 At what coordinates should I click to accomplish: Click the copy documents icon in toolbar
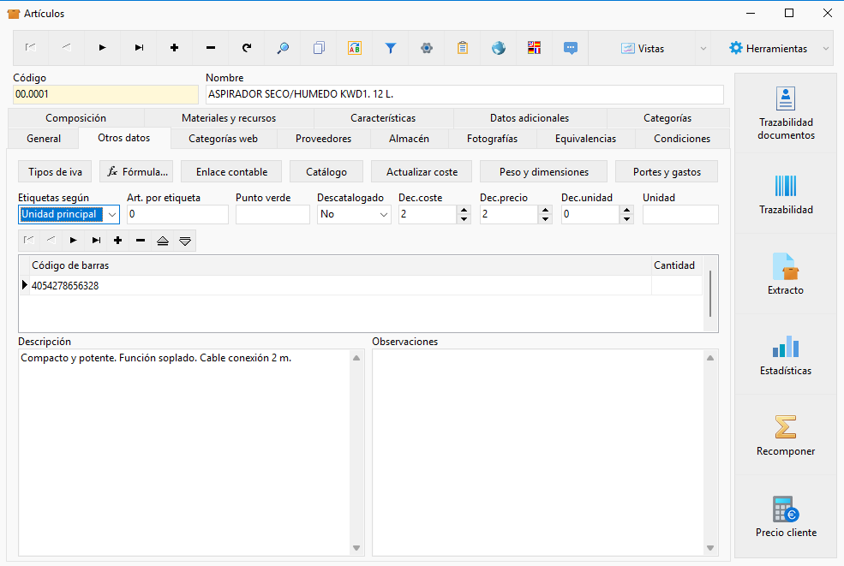coord(319,49)
